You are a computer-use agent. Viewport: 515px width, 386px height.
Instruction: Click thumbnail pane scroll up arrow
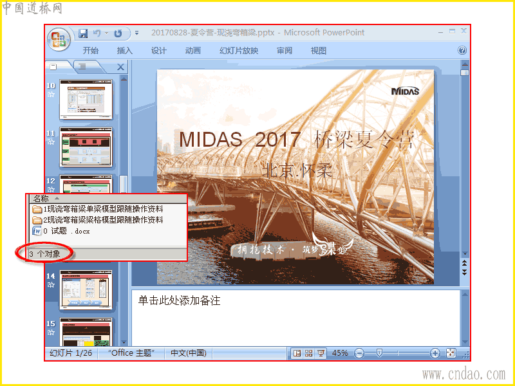click(124, 78)
